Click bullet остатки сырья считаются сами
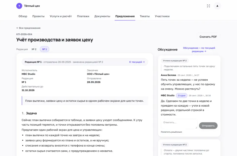 [x=69, y=151]
